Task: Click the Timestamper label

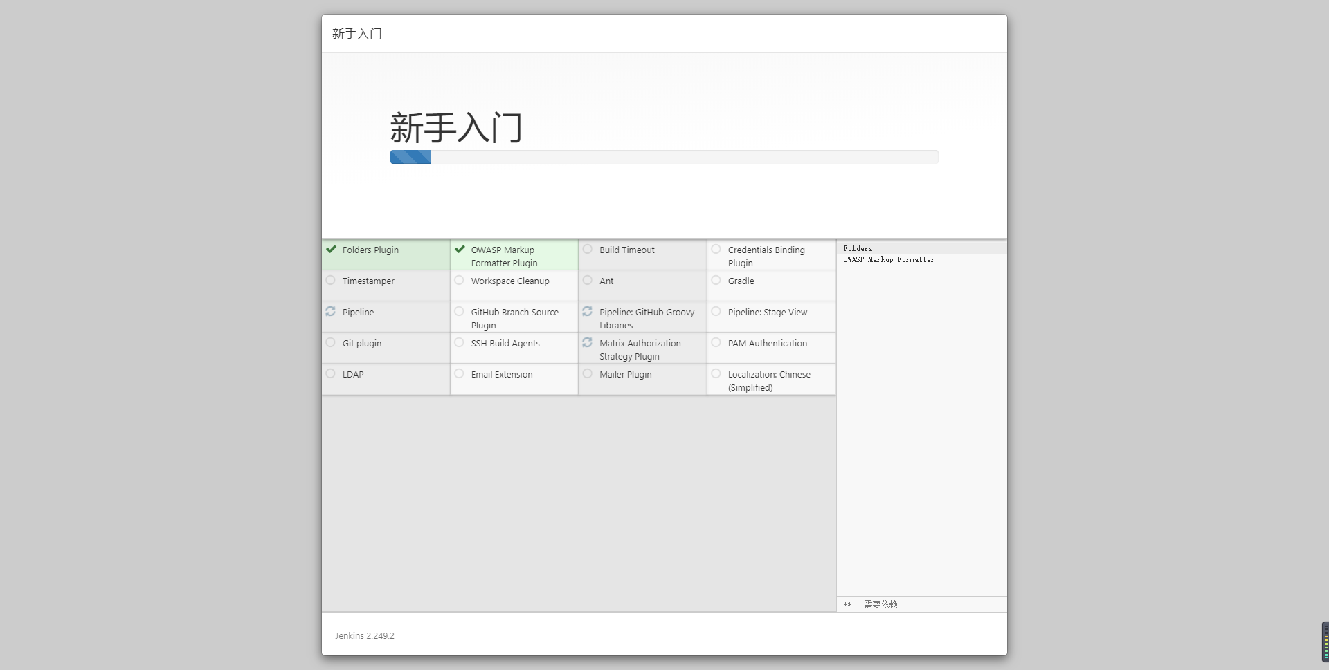Action: pos(368,281)
